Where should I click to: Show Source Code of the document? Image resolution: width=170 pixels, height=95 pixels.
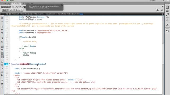[6, 7]
